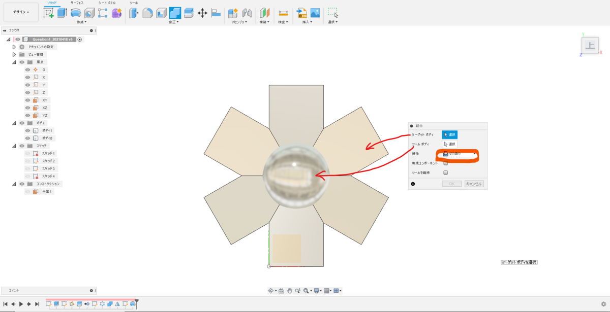Image resolution: width=610 pixels, height=312 pixels.
Task: Activate Question1_20210418 component radio button
Action: click(80, 39)
